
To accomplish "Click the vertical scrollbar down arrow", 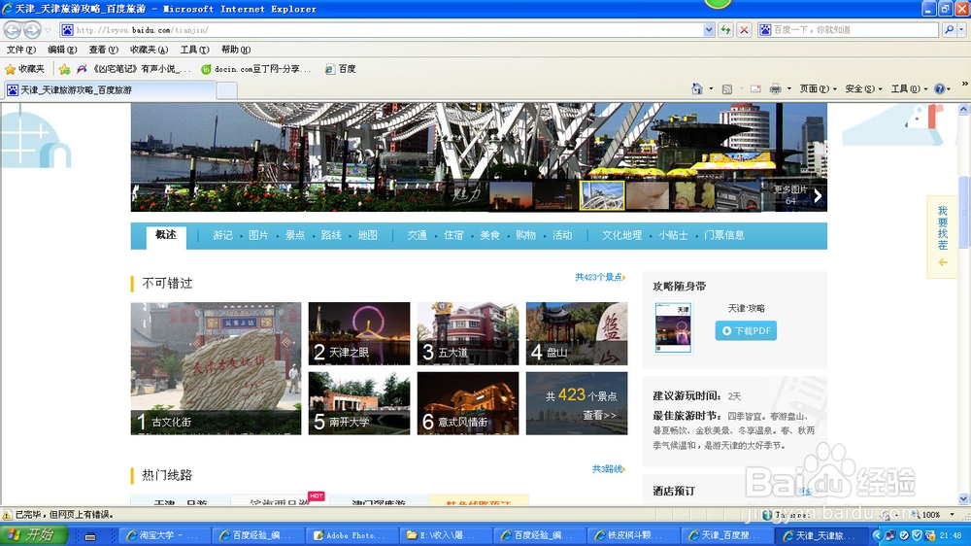I will (x=963, y=499).
